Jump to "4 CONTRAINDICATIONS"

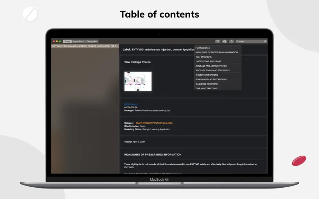218,75
